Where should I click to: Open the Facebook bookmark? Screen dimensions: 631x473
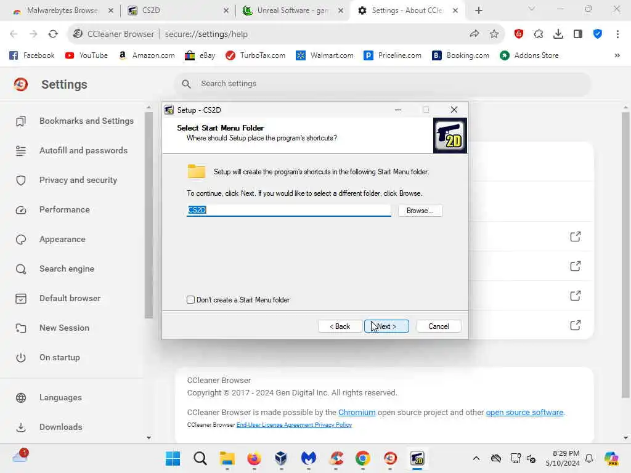pos(32,55)
